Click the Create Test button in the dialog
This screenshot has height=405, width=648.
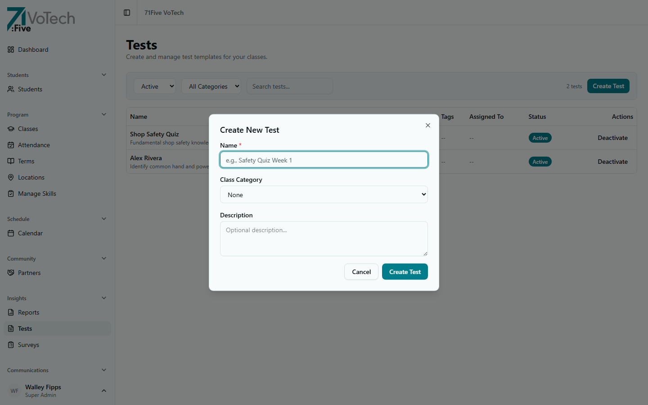(x=405, y=271)
